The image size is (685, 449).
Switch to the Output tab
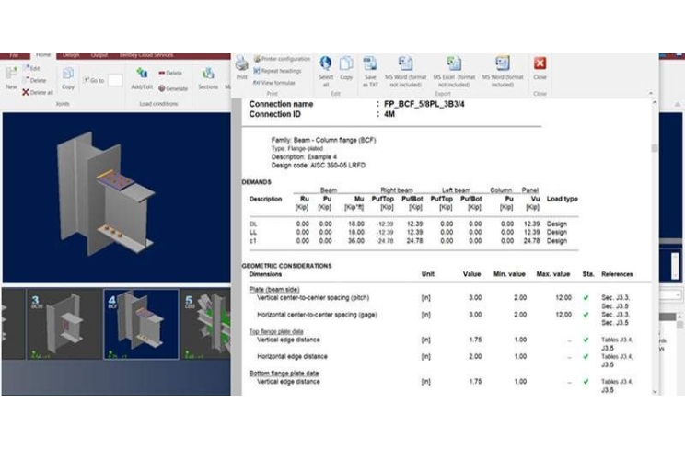tap(99, 55)
